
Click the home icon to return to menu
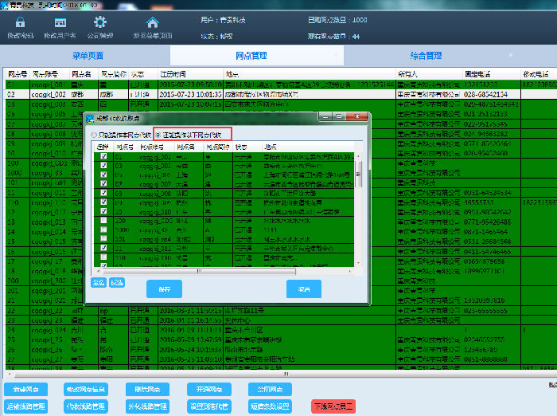(153, 23)
